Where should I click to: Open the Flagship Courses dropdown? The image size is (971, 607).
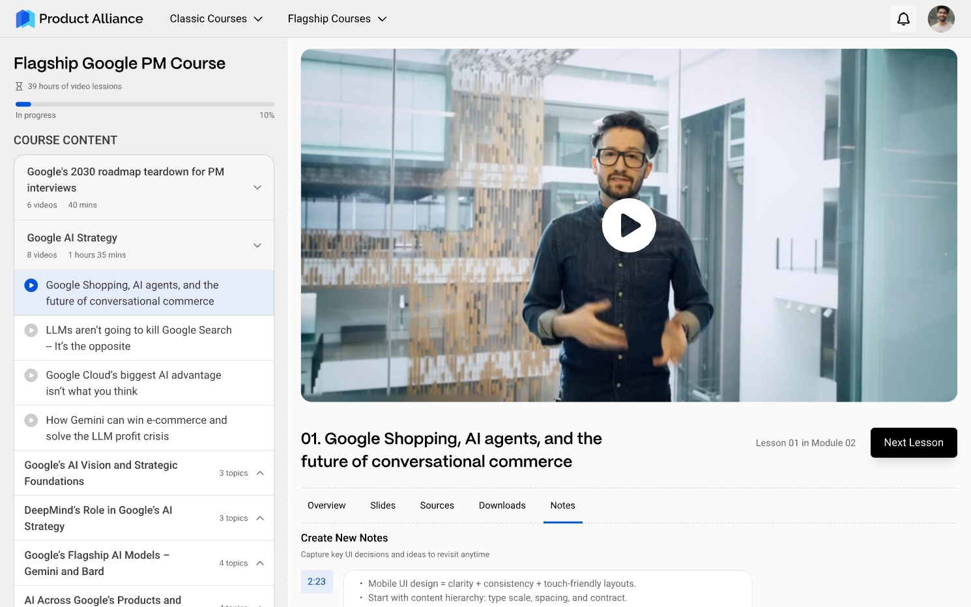tap(337, 18)
